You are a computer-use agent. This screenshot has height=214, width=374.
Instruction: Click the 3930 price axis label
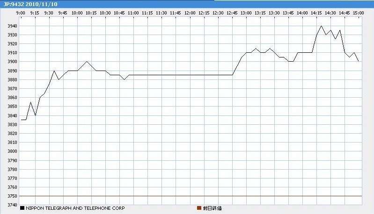pyautogui.click(x=12, y=35)
